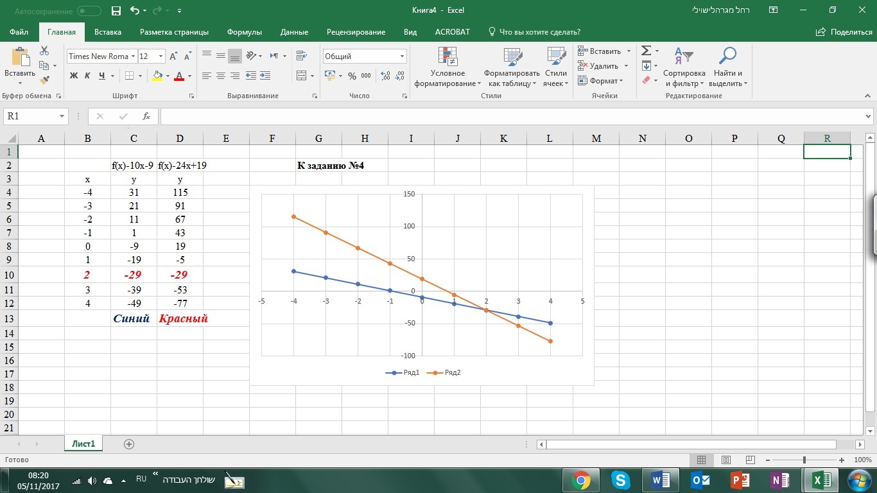The width and height of the screenshot is (877, 493).
Task: Click Format as Table (Форматировать как таблицу)
Action: tap(512, 67)
